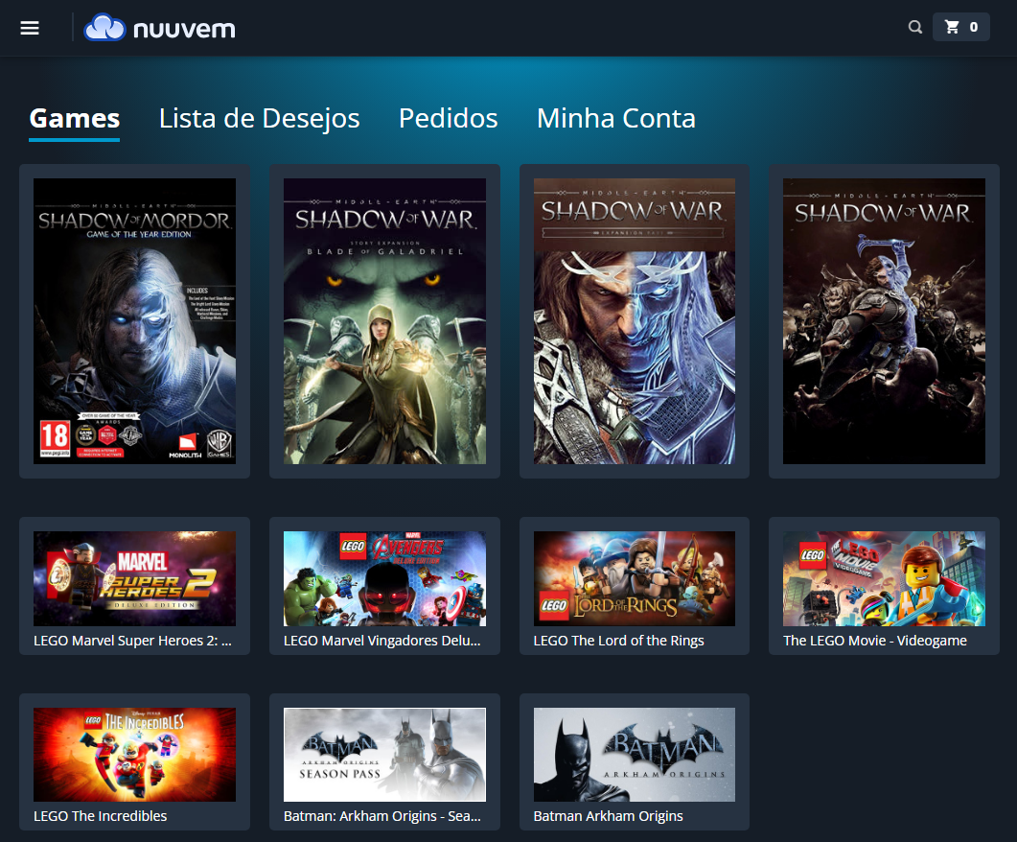Click the 'LEGO Marvel Vingadores Delu...' title
Screen dimensions: 1017x842
click(382, 641)
